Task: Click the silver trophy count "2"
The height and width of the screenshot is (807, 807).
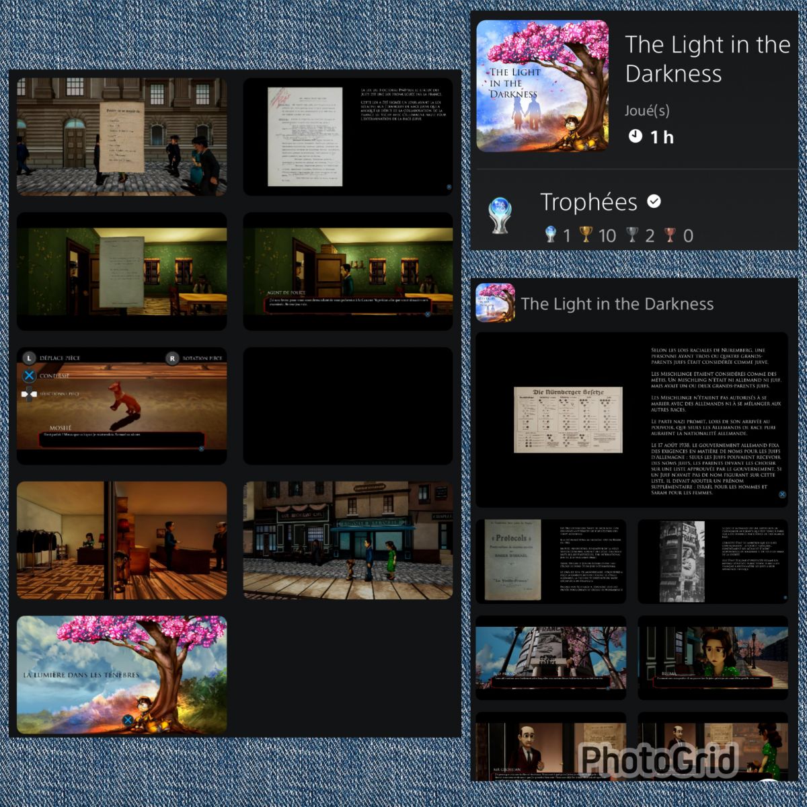Action: point(650,235)
